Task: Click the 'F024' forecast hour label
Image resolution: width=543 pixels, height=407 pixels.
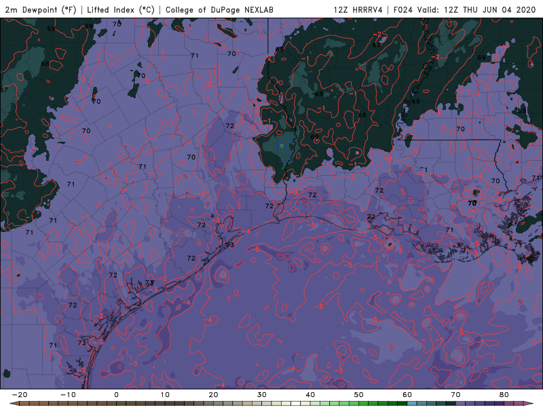Action: coord(402,9)
